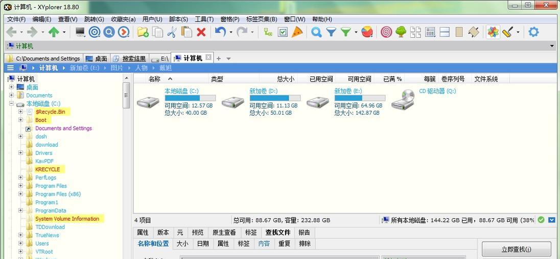Open the 报告 info panel tab
Image resolution: width=560 pixels, height=259 pixels.
click(305, 232)
